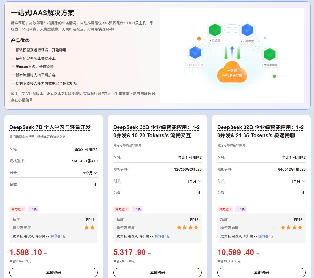Open the DeepSeek 32B 10-20 Tokens/s 流畅交互 title
The width and height of the screenshot is (314, 278).
(x=157, y=131)
